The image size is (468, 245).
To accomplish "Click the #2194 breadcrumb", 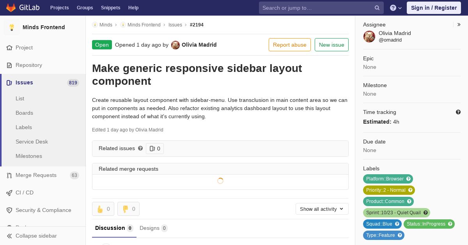I will 197,25.
